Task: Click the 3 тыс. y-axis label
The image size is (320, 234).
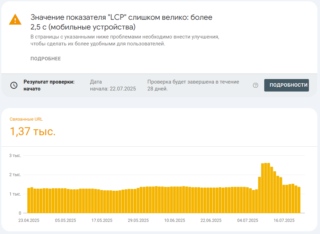Action: pos(15,156)
